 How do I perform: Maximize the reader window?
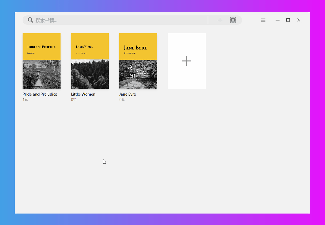click(x=288, y=20)
